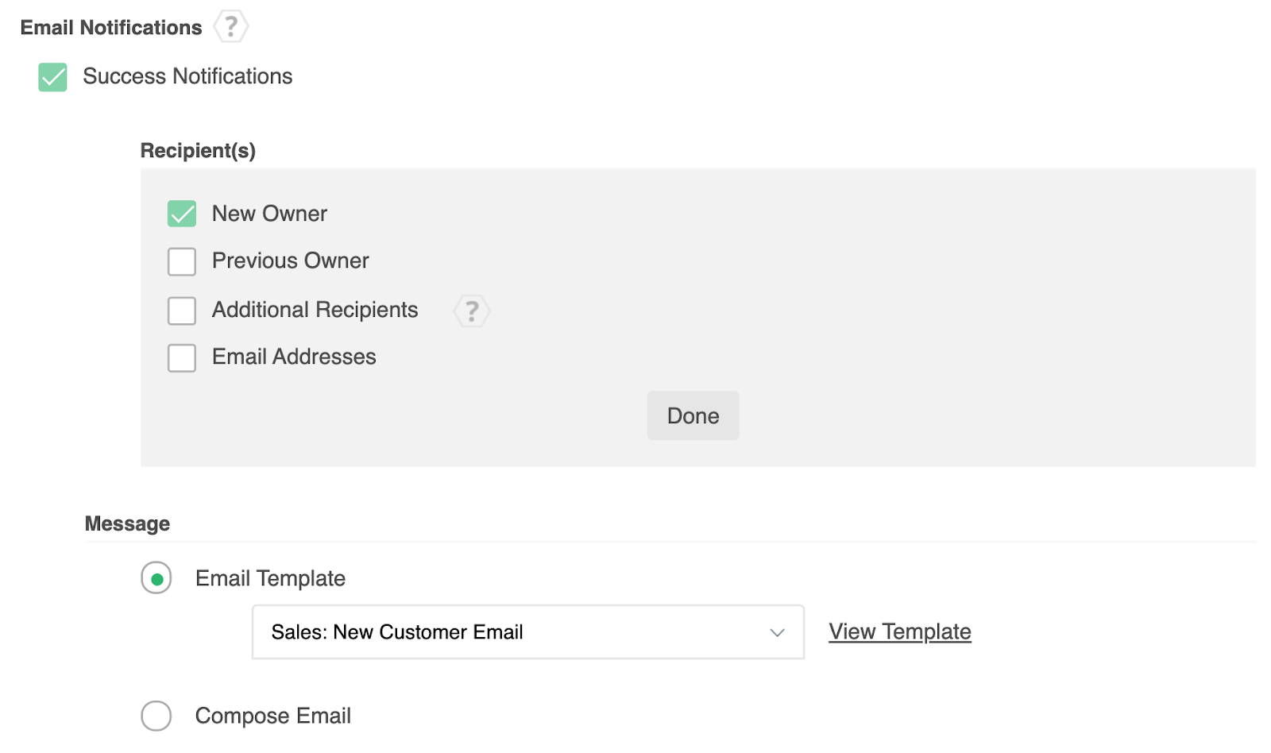Choose the Compose Email radio button
Image resolution: width=1271 pixels, height=753 pixels.
pyautogui.click(x=156, y=716)
